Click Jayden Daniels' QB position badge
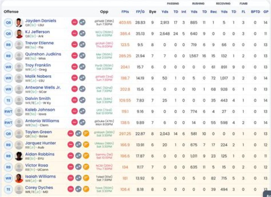This screenshot has height=197, width=271. click(x=8, y=23)
